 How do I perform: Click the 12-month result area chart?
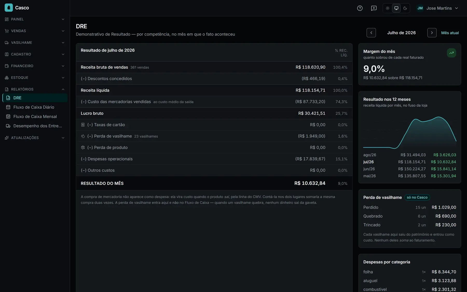410,132
